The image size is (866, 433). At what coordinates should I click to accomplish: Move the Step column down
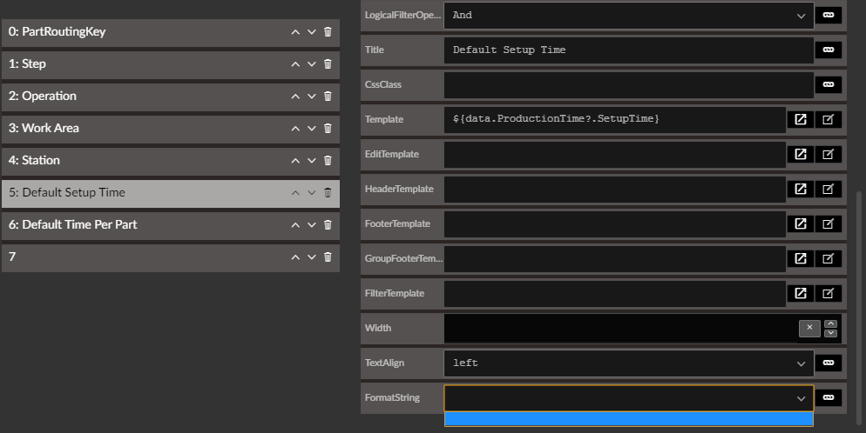(x=312, y=63)
